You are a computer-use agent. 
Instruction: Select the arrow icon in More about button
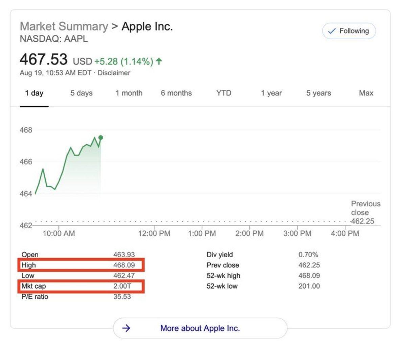click(126, 328)
